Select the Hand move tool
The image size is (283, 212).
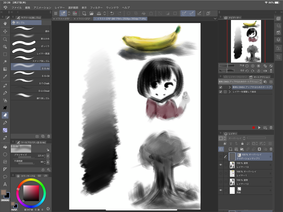coord(5,23)
